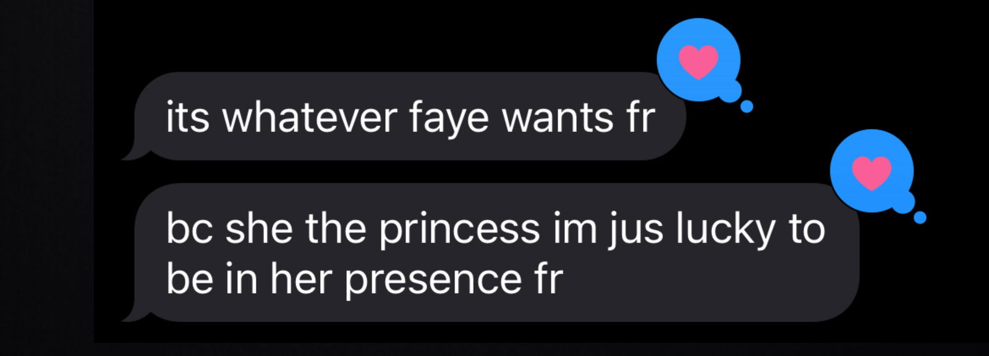The height and width of the screenshot is (356, 989).
Task: Click the heart reaction on the "princess" message
Action: 872,172
